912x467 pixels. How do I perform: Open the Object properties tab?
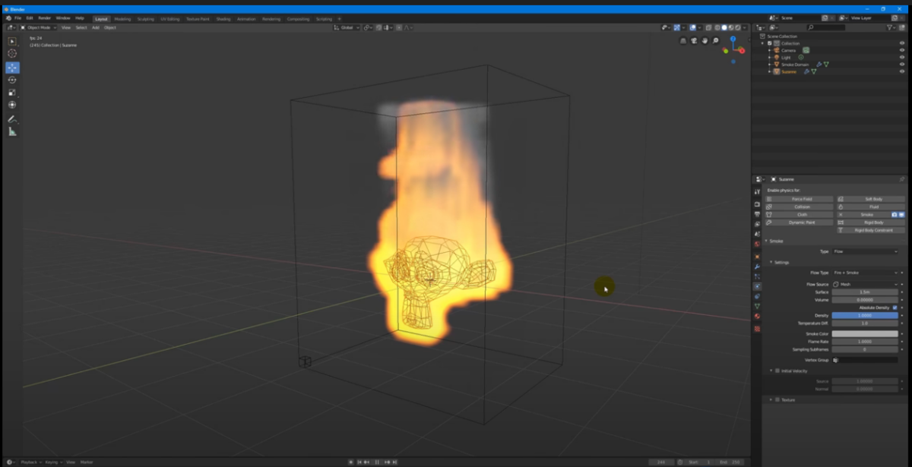[x=757, y=257]
